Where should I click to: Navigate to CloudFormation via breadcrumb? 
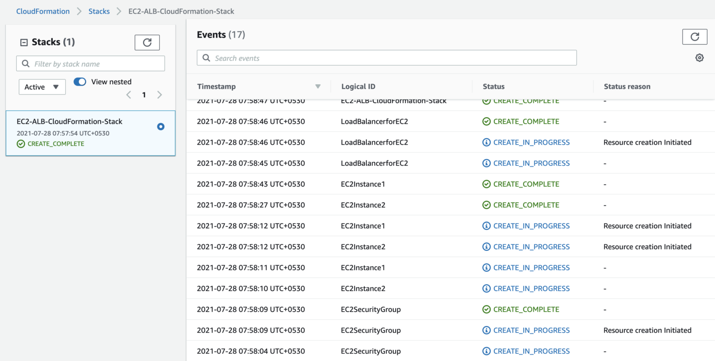pos(43,11)
